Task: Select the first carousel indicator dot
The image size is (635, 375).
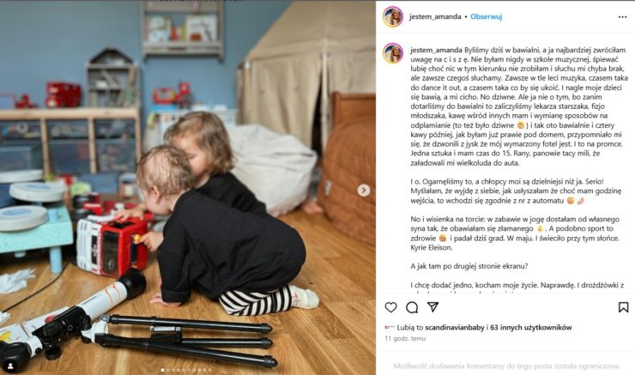Action: pyautogui.click(x=163, y=370)
